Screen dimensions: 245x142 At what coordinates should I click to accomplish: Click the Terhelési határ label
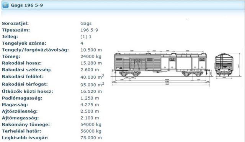(21, 131)
